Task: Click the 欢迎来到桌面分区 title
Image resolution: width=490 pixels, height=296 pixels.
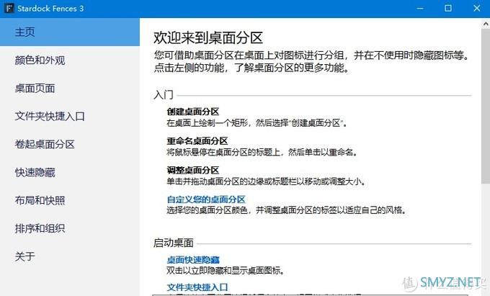Action: [x=208, y=37]
